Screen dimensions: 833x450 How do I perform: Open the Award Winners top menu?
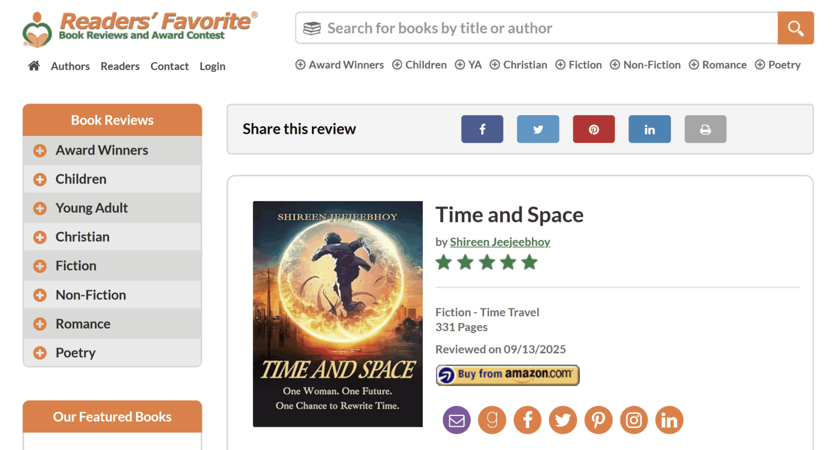[x=339, y=65]
